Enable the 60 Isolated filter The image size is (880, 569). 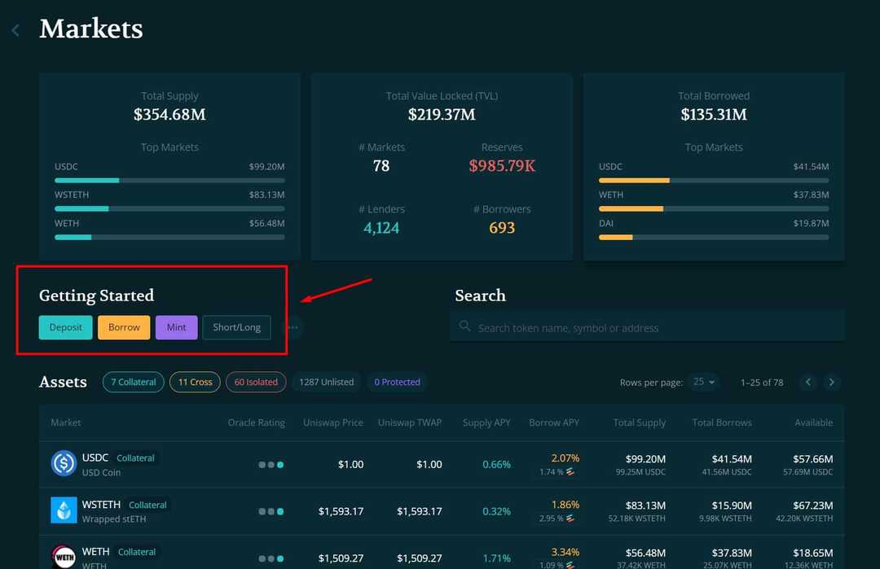point(256,382)
